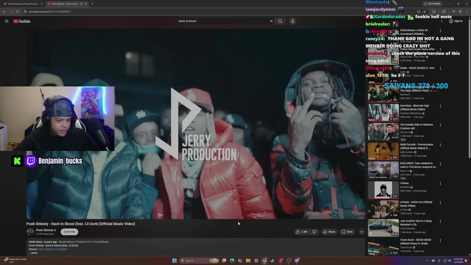Open the YouTube hamburger guide menu
The height and width of the screenshot is (265, 471).
6,21
